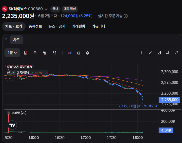Screen dimensions: 182x143
Task: Switch to the 종목정보 tab
Action: (x=35, y=26)
